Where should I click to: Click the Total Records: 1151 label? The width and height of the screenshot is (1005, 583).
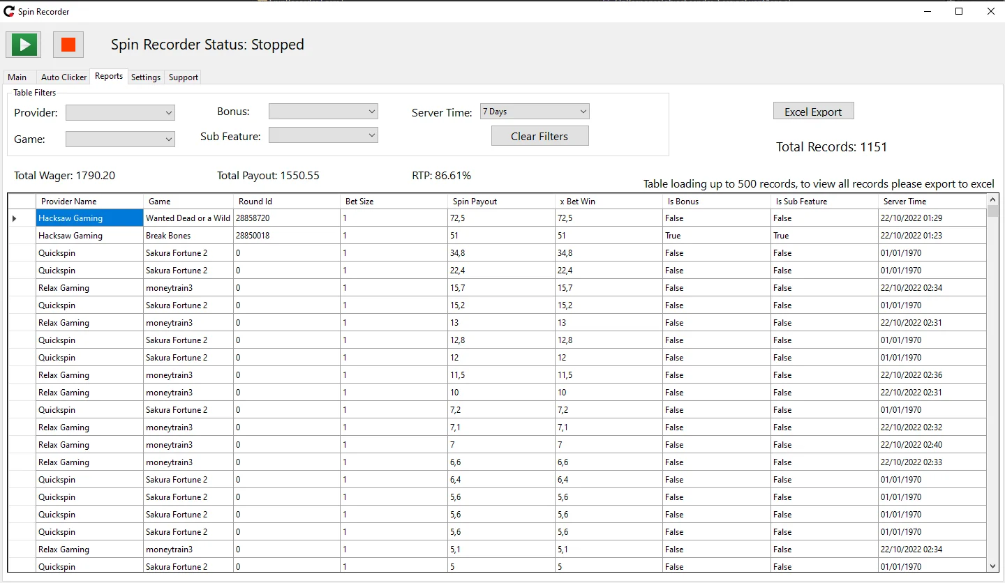(x=831, y=147)
